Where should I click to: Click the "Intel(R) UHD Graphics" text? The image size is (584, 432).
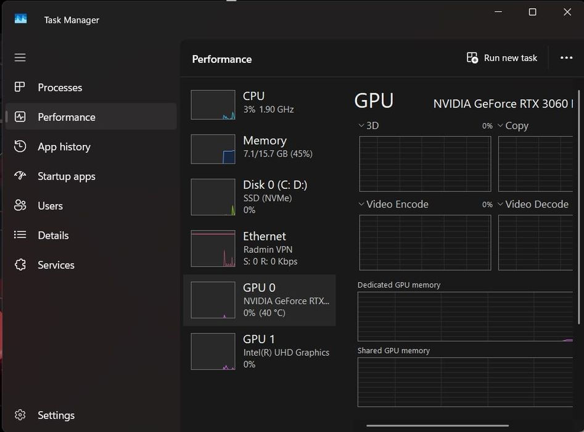[x=286, y=352]
